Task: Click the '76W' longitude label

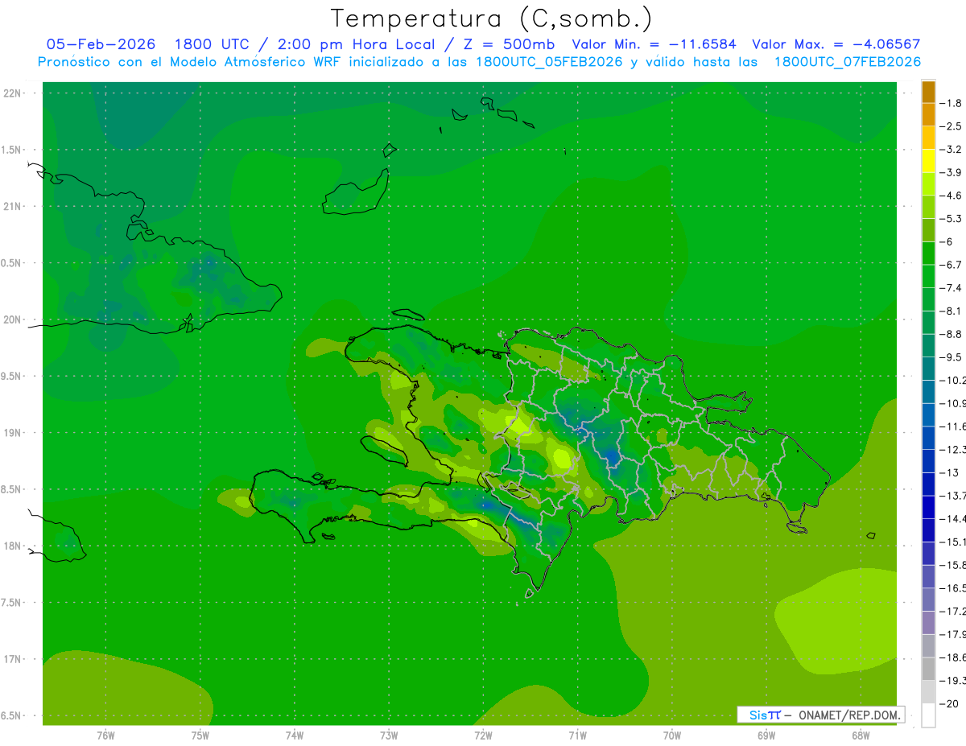Action: tap(106, 736)
